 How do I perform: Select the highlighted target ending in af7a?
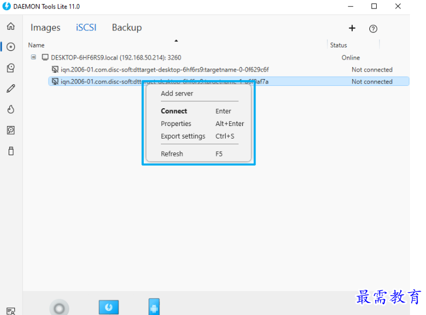point(229,81)
